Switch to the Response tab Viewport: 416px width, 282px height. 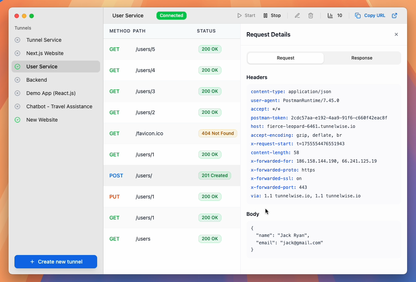pos(361,58)
